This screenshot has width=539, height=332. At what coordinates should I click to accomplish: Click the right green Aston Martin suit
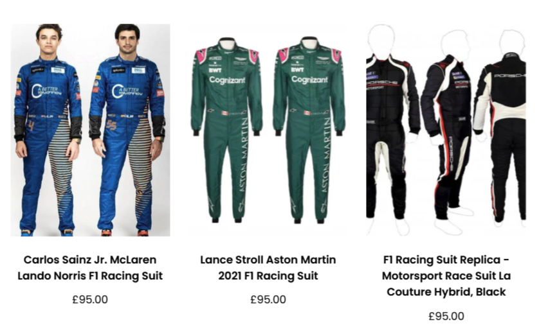(309, 128)
